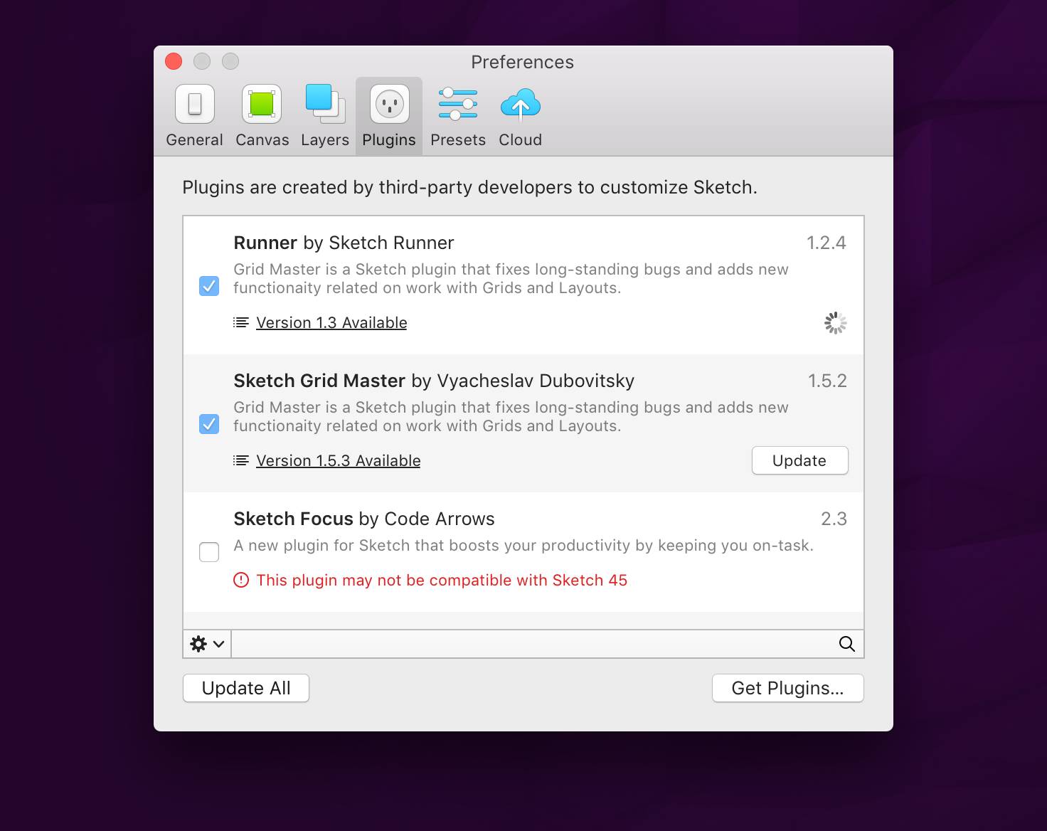Open the Version 1.5.3 Available link
Screen dimensions: 1047x831
338,460
